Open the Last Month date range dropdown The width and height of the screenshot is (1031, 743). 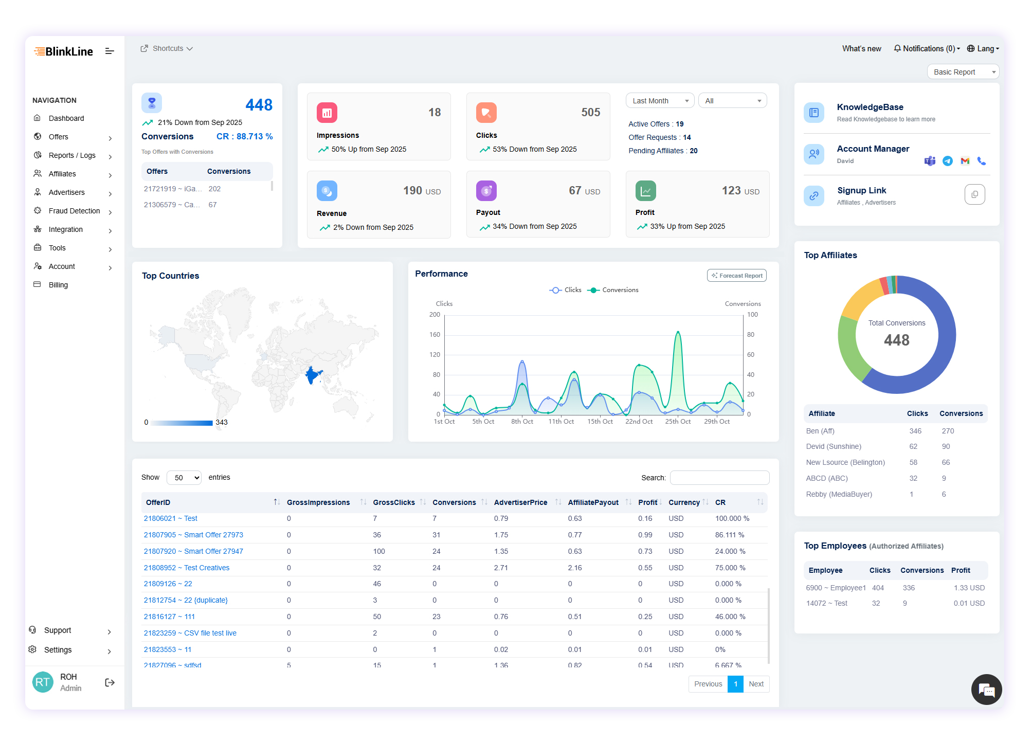pos(660,100)
